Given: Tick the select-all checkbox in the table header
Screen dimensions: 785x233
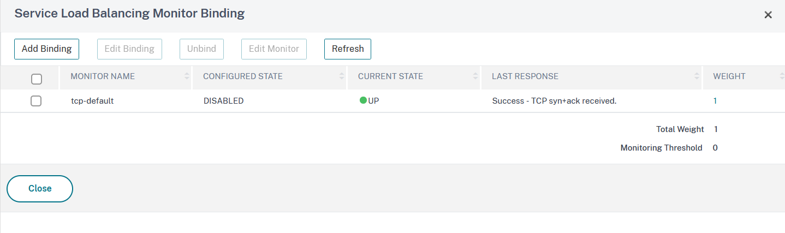Looking at the screenshot, I should [x=37, y=79].
